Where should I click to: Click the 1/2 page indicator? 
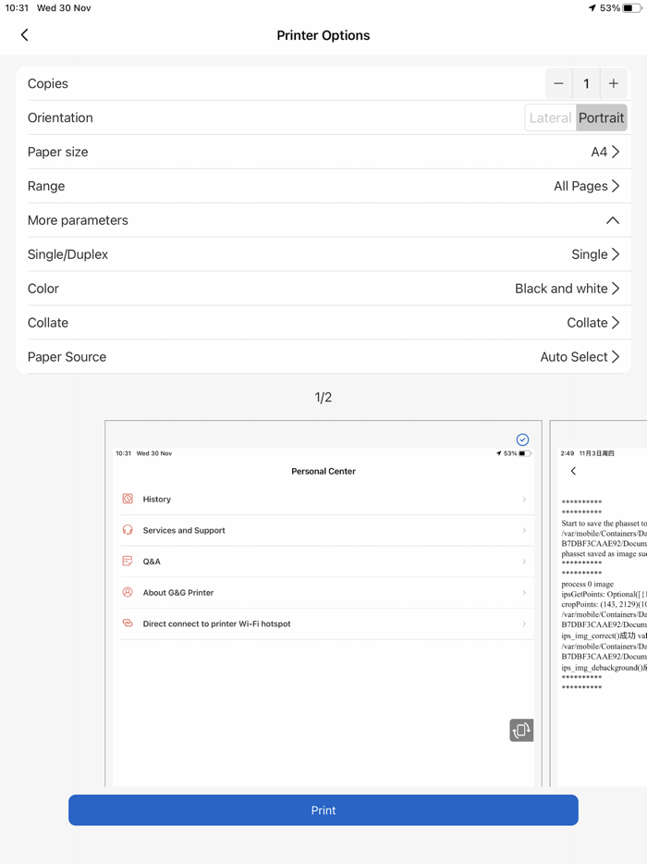(x=323, y=397)
